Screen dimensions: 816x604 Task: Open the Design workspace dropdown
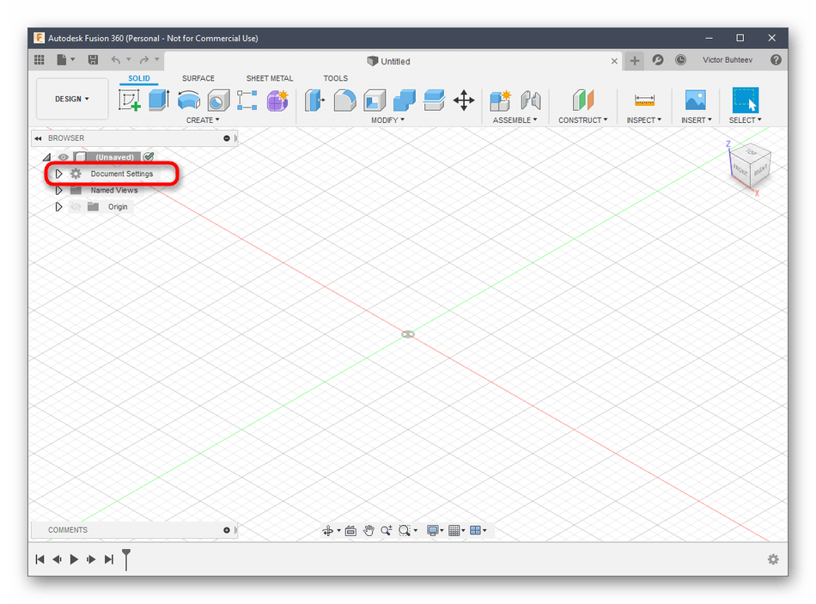[x=72, y=99]
